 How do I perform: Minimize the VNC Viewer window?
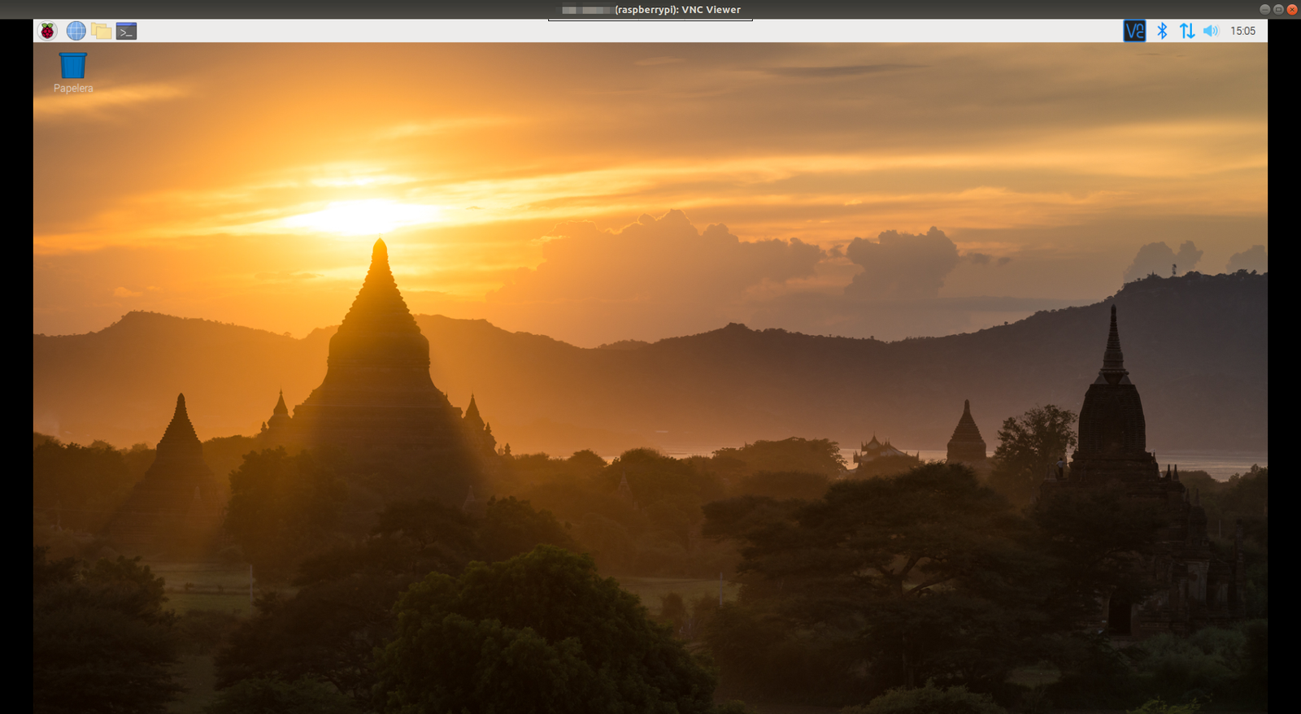[x=1264, y=10]
